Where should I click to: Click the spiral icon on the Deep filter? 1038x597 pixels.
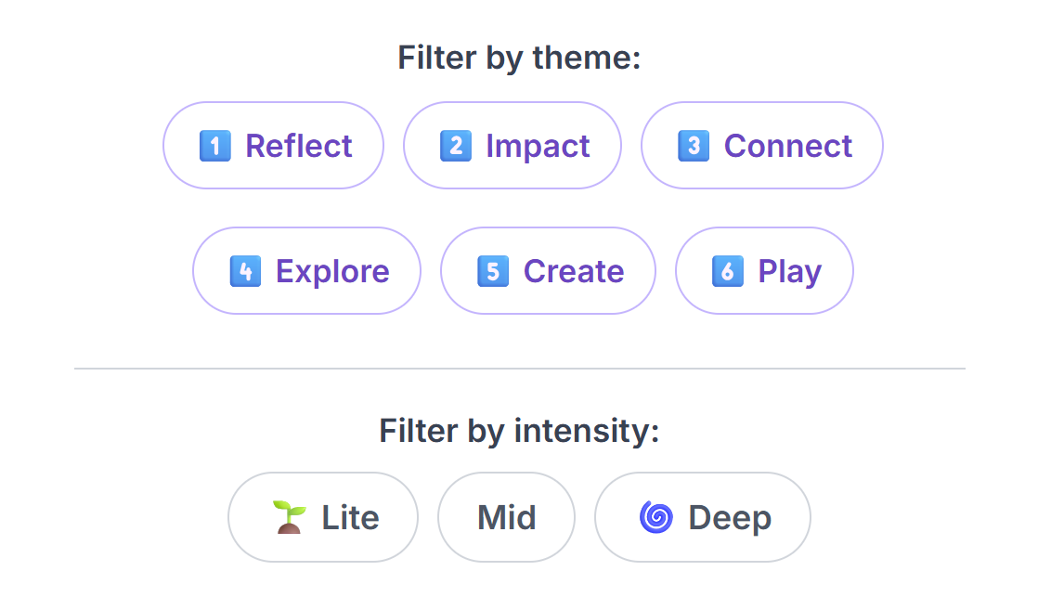(655, 517)
